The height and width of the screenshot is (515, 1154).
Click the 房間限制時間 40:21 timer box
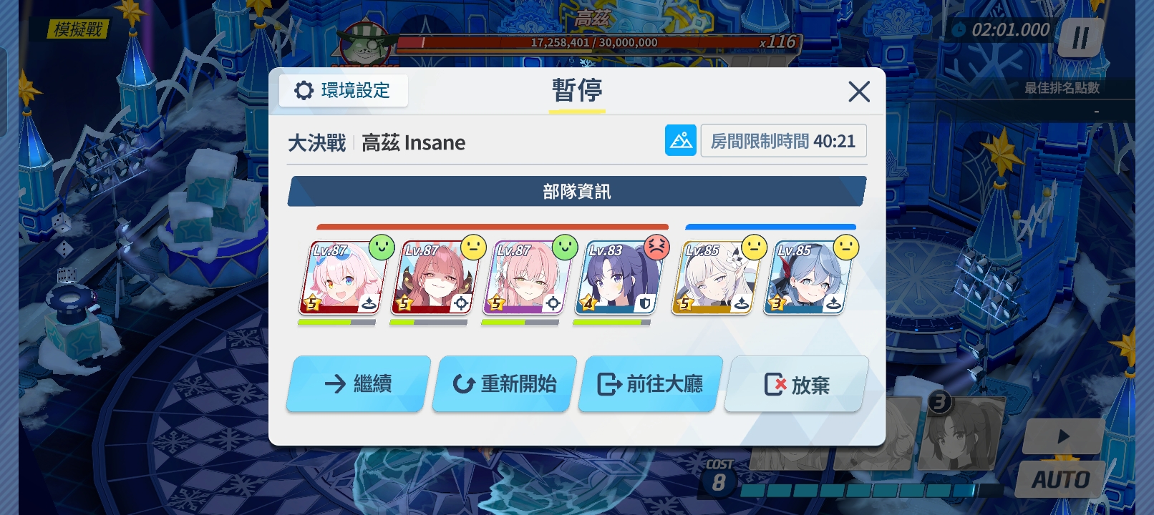pos(783,141)
